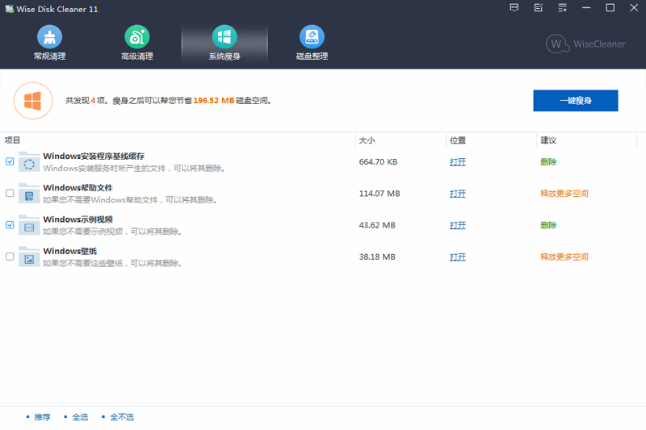
Task: Check the Windows帮助文件 checkbox
Action: click(x=10, y=194)
